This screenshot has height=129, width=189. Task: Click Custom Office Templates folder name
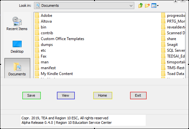coord(62,39)
